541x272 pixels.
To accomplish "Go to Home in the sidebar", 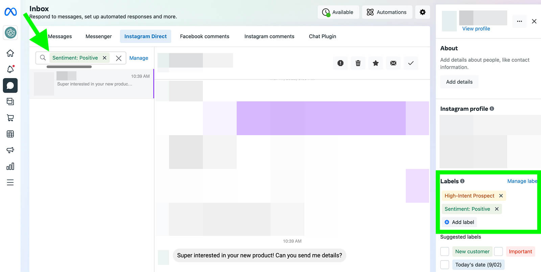I will coord(10,53).
